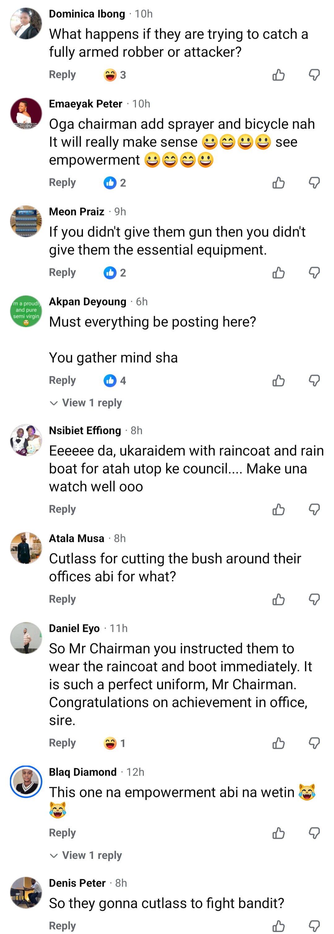Like Akpan Deyoung's comment
This screenshot has width=334, height=934.
278,381
